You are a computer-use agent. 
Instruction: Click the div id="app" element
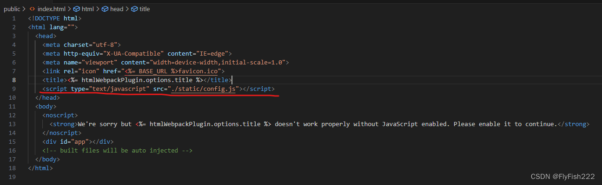click(x=78, y=141)
